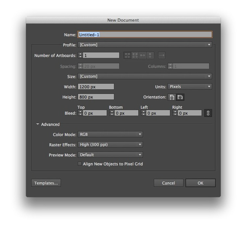Screen dimensions: 248x227
Task: Click the Top bleed stepper arrows
Action: 80,113
